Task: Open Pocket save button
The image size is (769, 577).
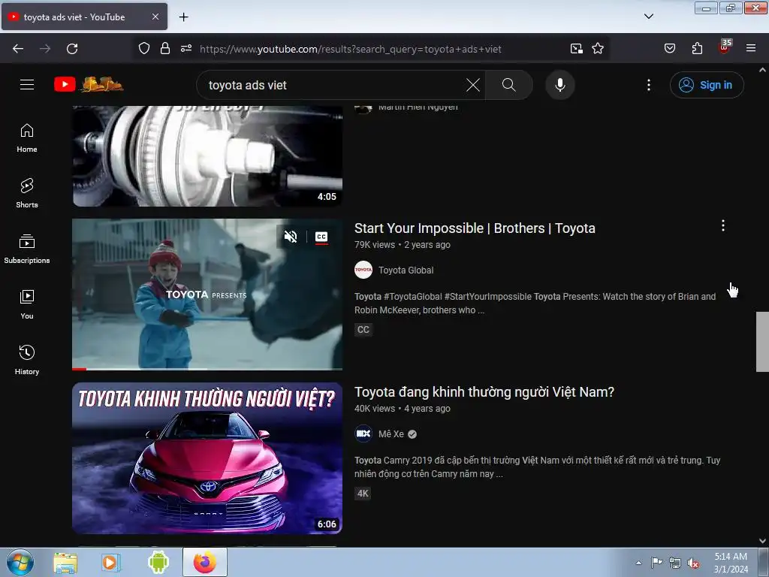Action: [669, 48]
